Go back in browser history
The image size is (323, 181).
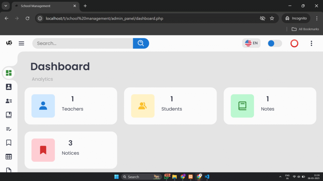7,19
